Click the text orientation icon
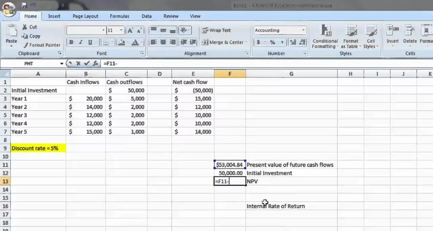This screenshot has width=433, height=231. click(184, 30)
